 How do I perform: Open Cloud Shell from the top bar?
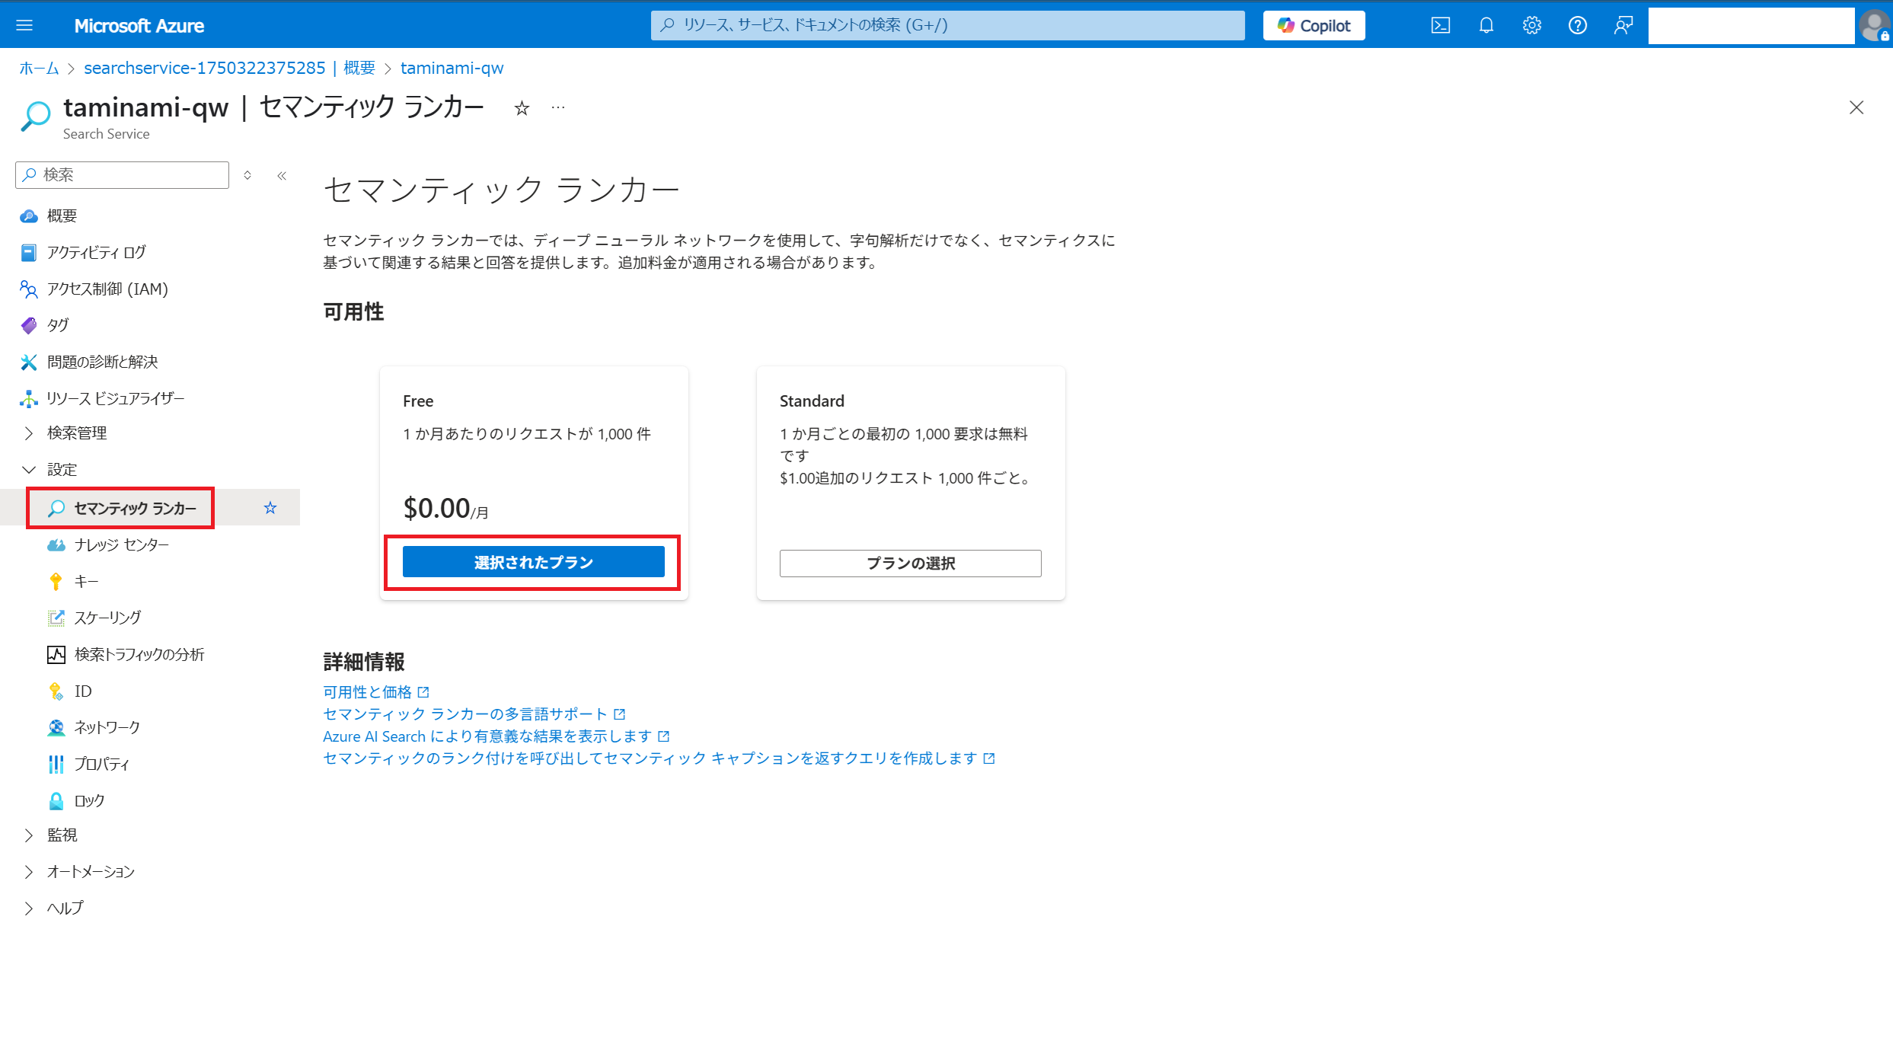tap(1440, 25)
